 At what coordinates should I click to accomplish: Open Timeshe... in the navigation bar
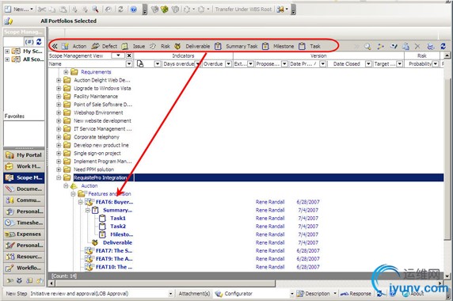24,223
